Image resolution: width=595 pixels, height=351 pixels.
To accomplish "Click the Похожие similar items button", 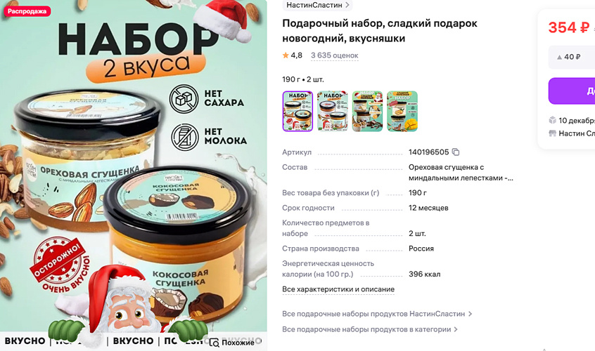I will click(232, 343).
